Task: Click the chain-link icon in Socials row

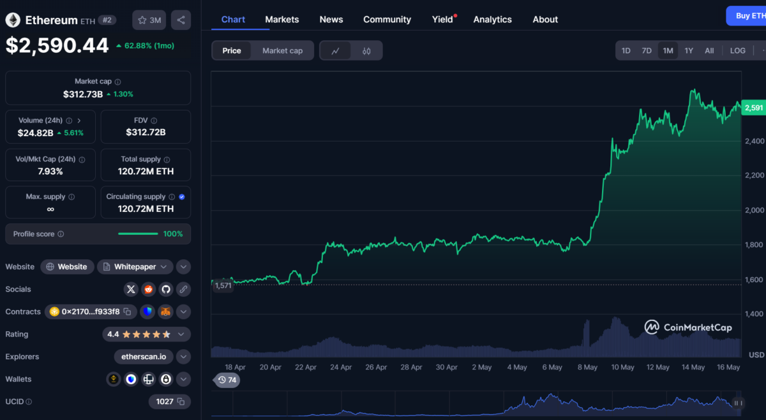Action: coord(183,289)
